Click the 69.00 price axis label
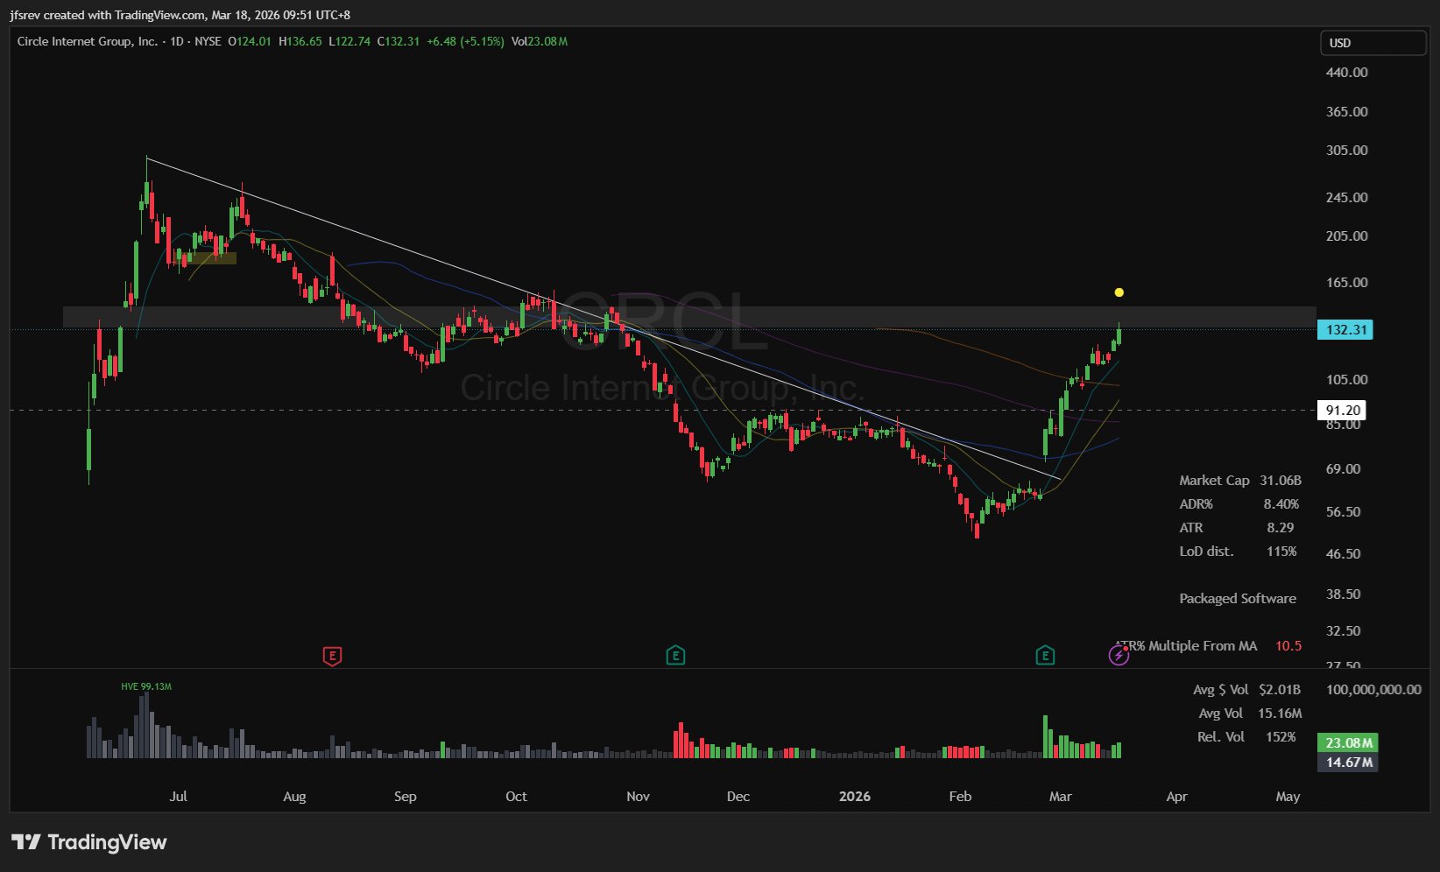 click(1344, 469)
